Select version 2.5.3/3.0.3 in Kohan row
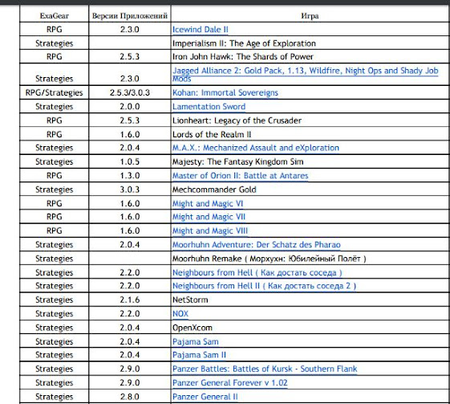 (x=130, y=93)
